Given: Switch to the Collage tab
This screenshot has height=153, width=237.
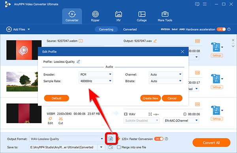Looking at the screenshot, I should tap(142, 16).
